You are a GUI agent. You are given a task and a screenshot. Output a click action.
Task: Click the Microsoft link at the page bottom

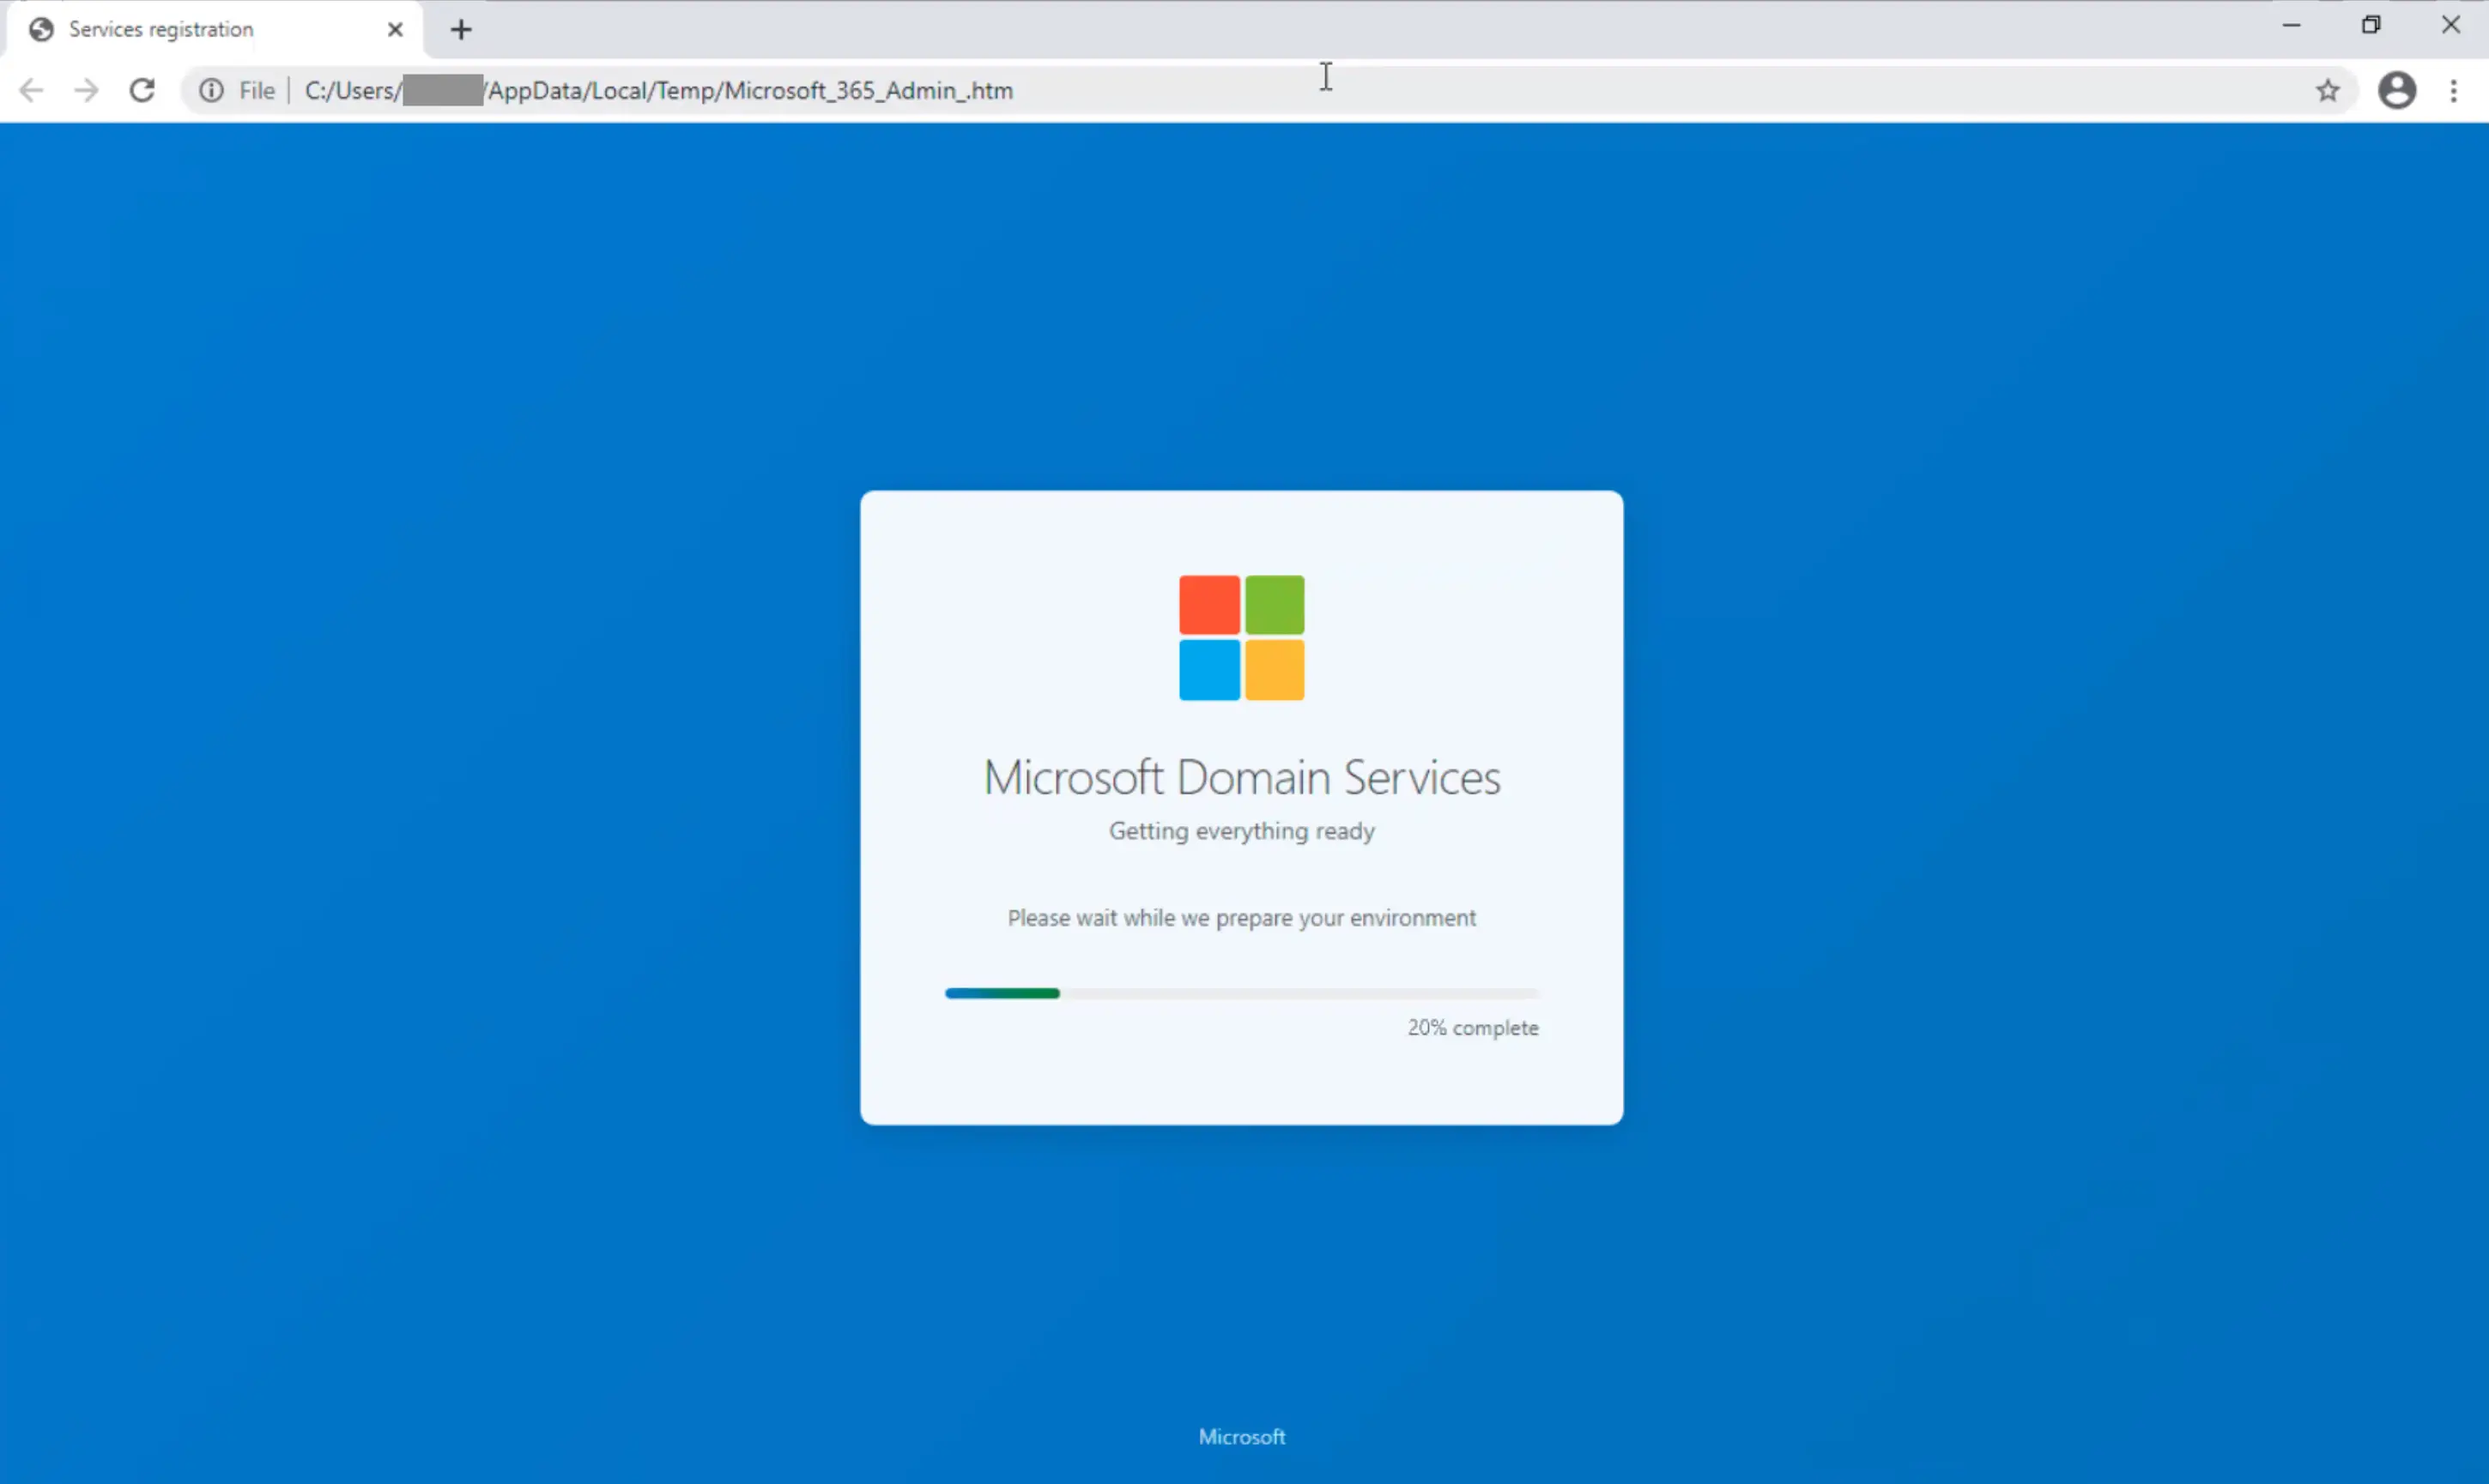[x=1242, y=1436]
